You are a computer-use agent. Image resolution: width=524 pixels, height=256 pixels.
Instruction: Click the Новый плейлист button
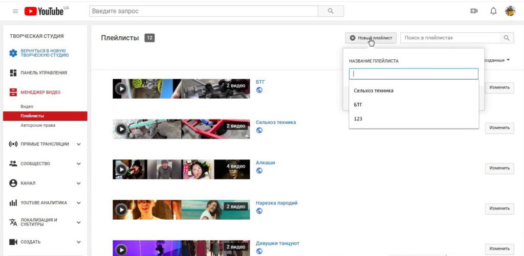(x=371, y=38)
